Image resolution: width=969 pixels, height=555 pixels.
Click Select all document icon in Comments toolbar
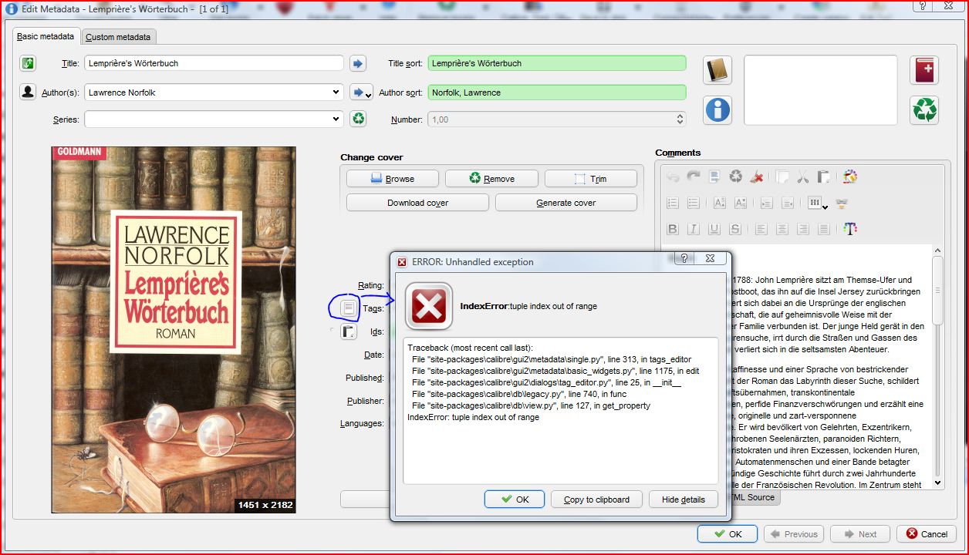715,177
